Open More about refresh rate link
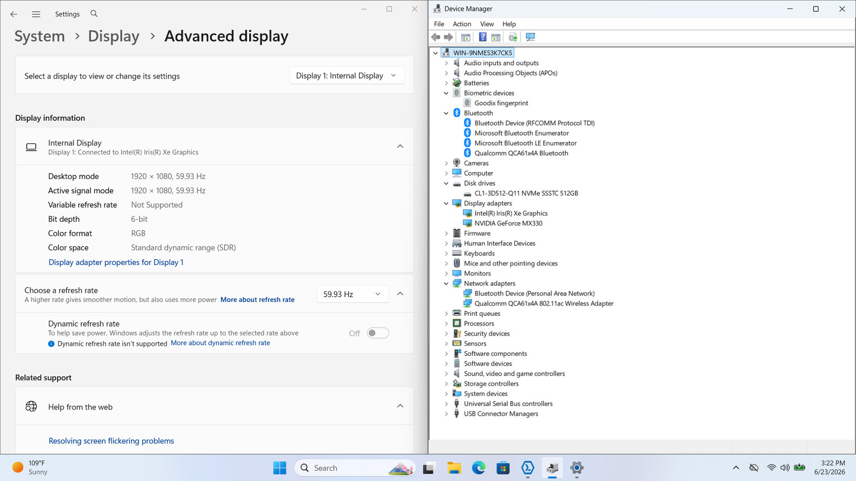The height and width of the screenshot is (481, 856). (x=257, y=300)
